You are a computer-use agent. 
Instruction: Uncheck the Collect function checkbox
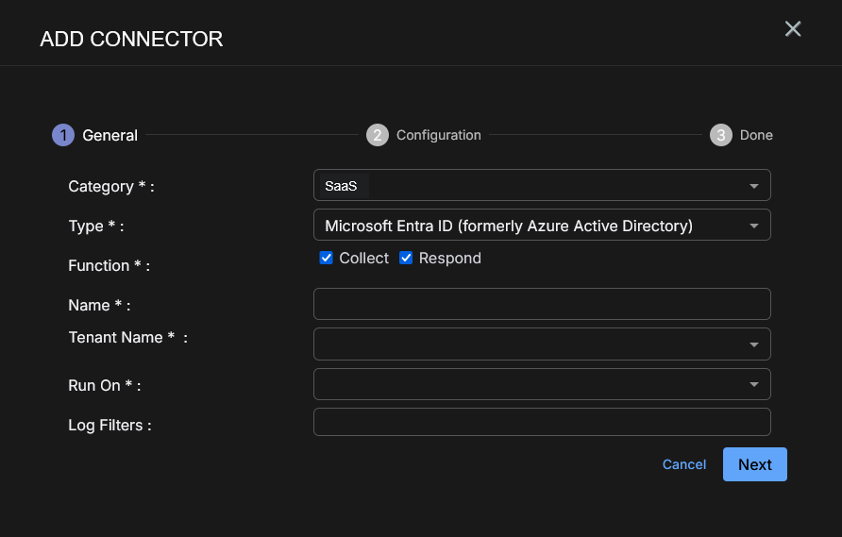(x=327, y=258)
